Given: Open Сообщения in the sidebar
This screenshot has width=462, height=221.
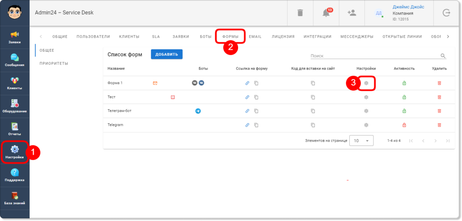Looking at the screenshot, I should pyautogui.click(x=15, y=60).
